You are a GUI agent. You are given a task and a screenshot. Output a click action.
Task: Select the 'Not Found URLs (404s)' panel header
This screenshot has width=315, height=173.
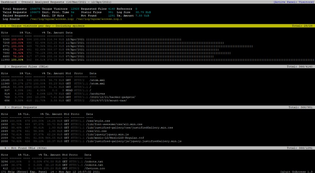click(157, 148)
